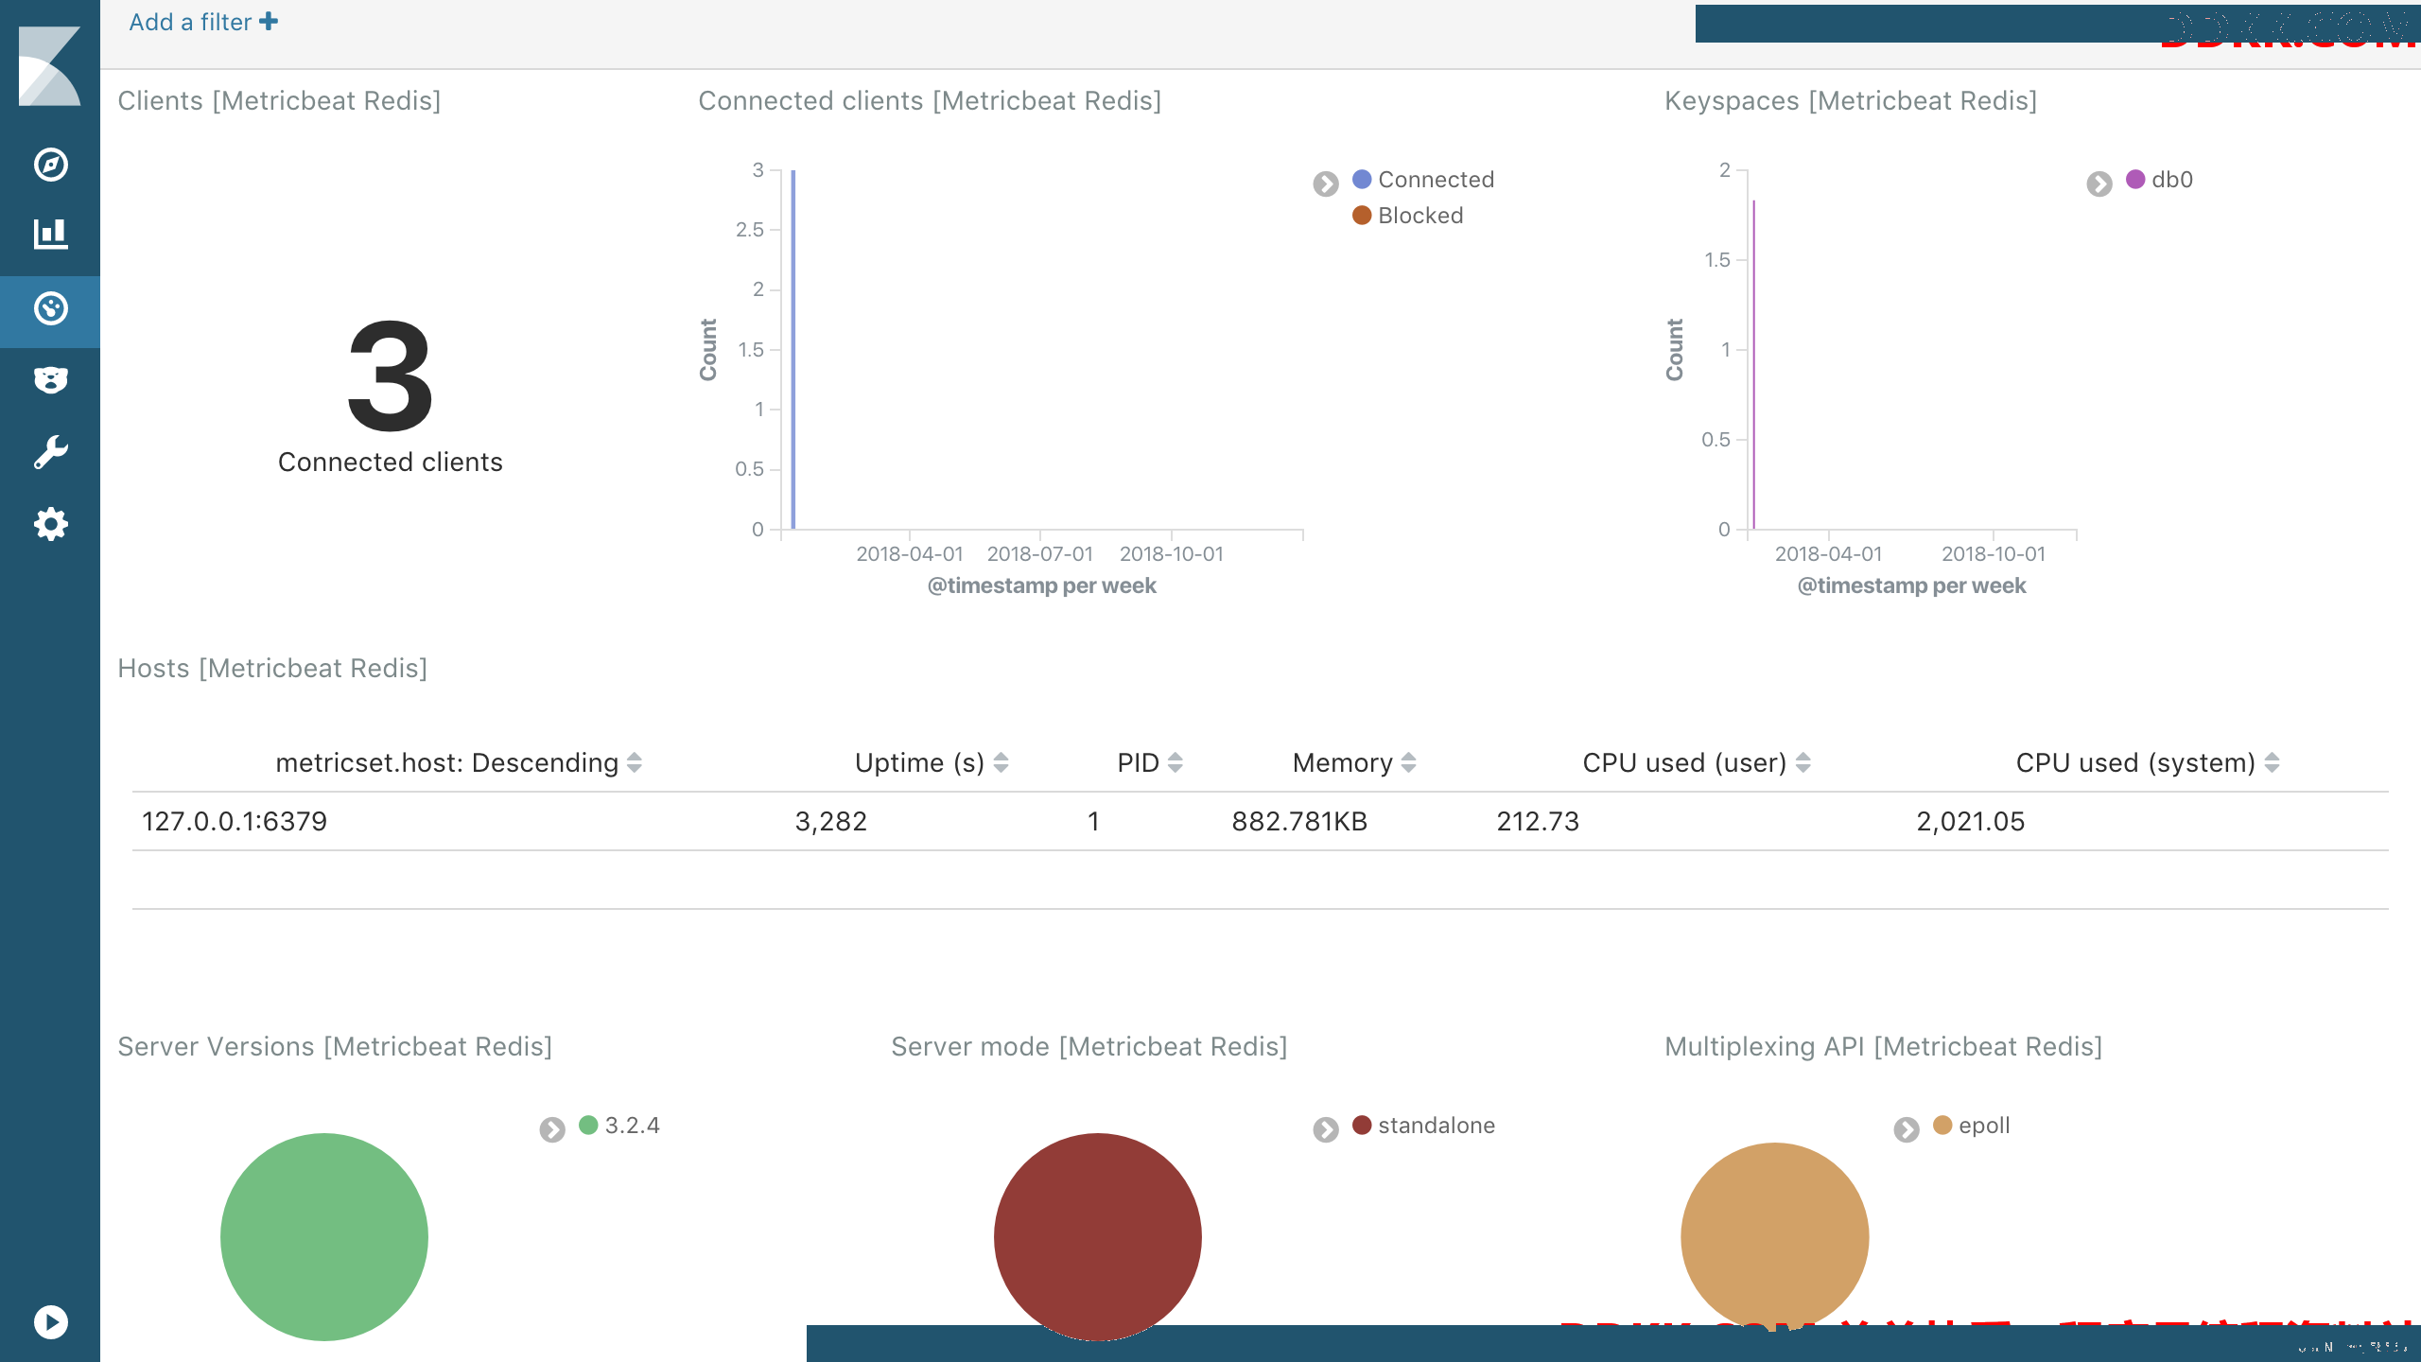Click Keyspaces [Metricbeat Redis] panel title
Viewport: 2421px width, 1362px height.
point(1851,101)
